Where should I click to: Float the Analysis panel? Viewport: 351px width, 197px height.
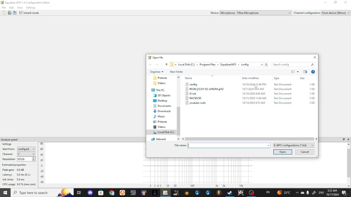tap(344, 140)
